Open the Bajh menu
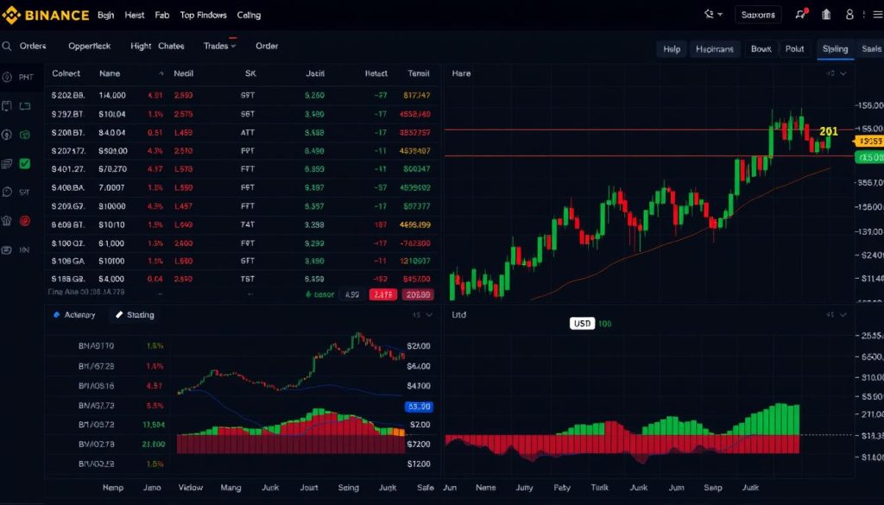This screenshot has width=884, height=505. [x=105, y=16]
